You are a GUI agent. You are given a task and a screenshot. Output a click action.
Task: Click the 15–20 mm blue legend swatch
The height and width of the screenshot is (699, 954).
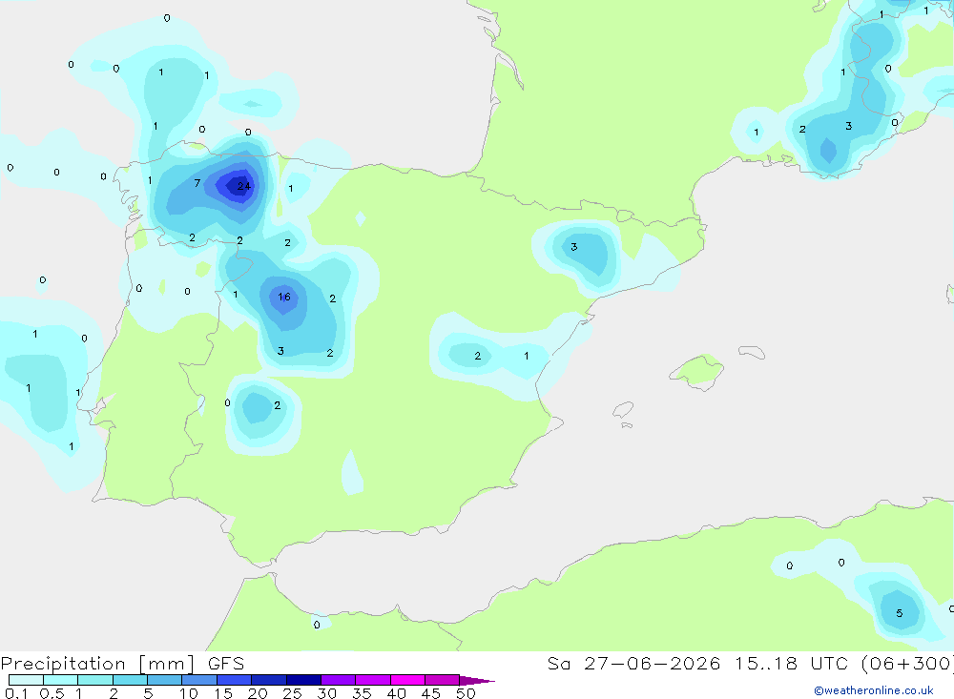point(234,680)
